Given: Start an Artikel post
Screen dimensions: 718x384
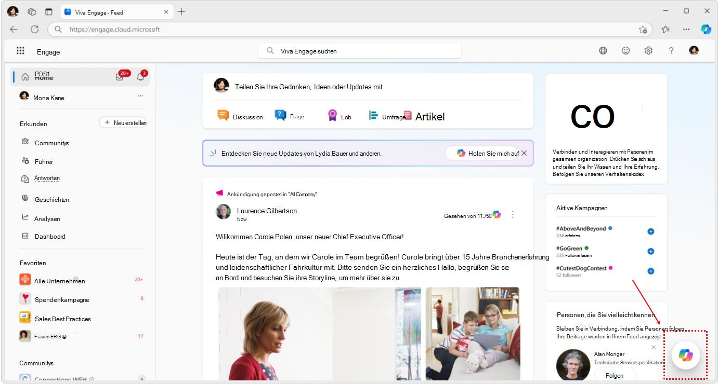Looking at the screenshot, I should [x=424, y=116].
